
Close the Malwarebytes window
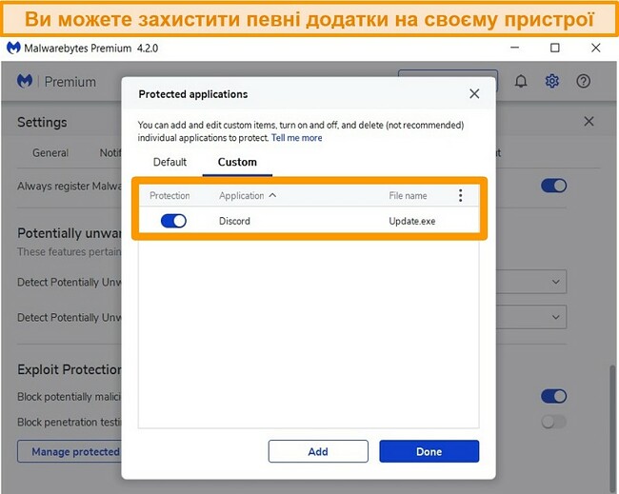pos(596,48)
